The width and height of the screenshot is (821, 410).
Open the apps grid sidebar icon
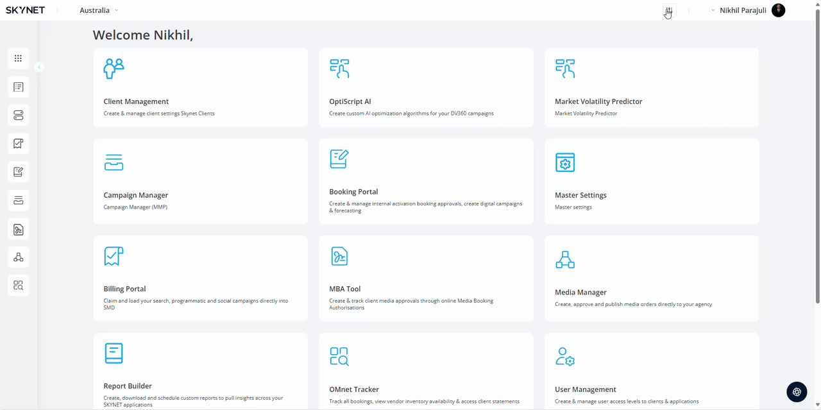tap(18, 58)
